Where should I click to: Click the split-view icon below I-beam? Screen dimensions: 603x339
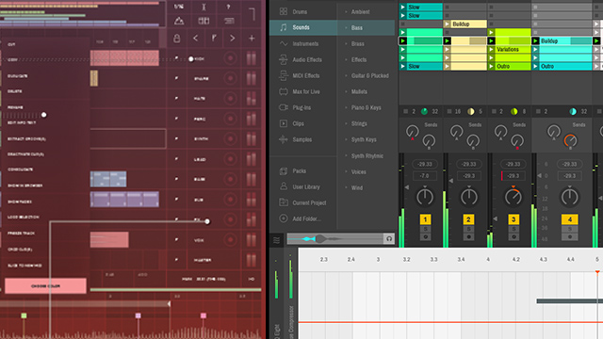click(x=204, y=21)
